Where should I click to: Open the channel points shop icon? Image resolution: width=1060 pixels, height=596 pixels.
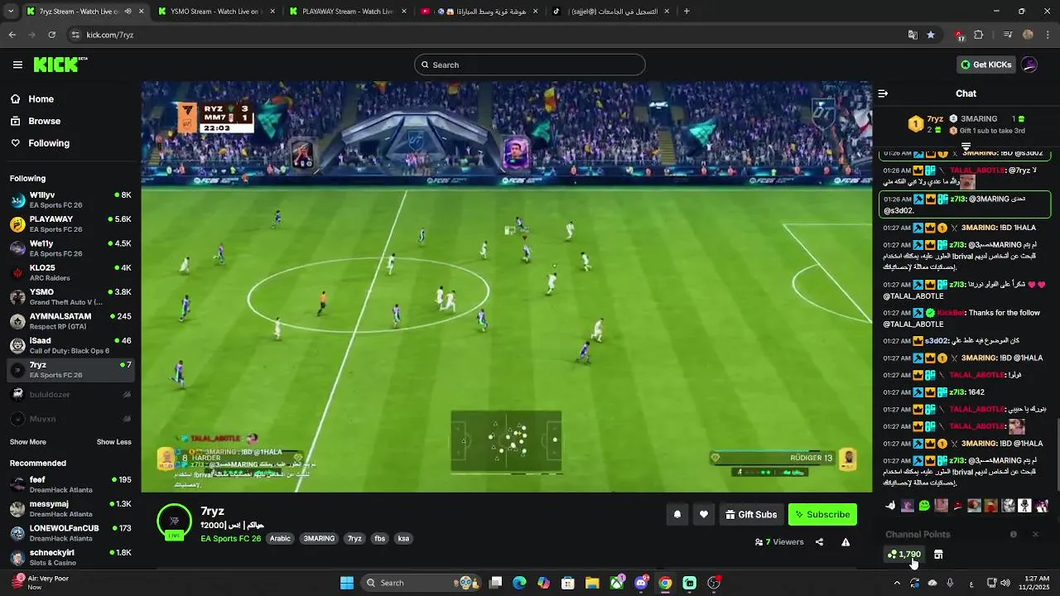click(938, 555)
